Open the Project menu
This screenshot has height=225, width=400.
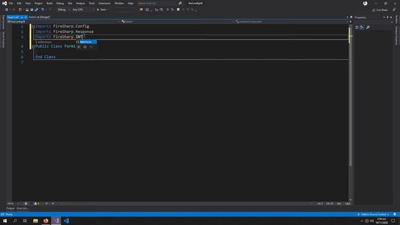(39, 3)
